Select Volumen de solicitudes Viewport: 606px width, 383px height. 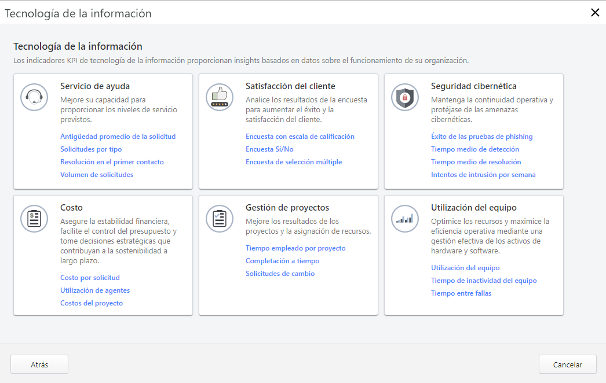coord(97,174)
